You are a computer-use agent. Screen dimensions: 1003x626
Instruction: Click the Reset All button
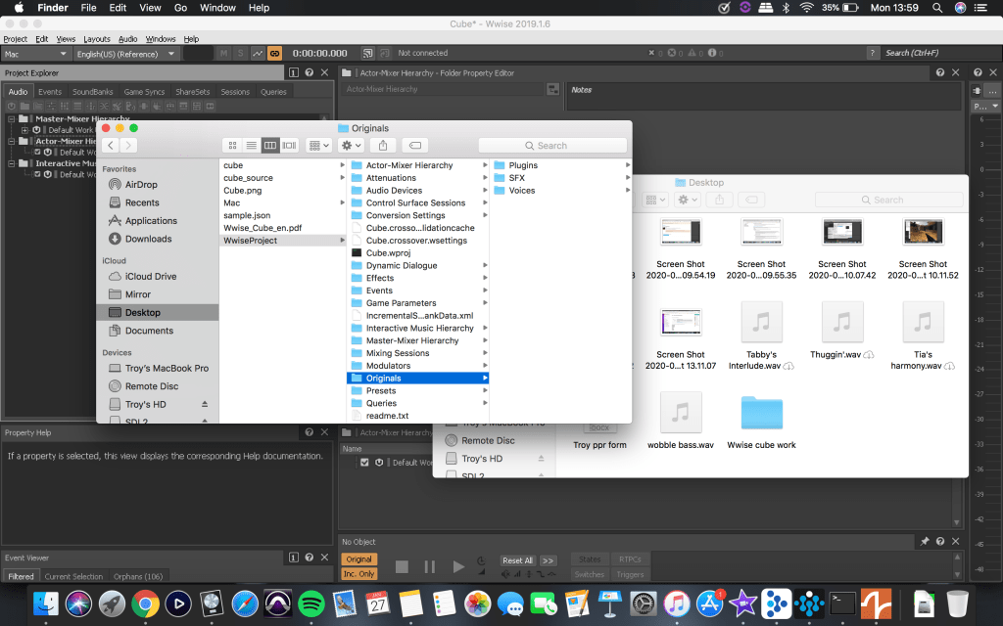[x=517, y=560]
